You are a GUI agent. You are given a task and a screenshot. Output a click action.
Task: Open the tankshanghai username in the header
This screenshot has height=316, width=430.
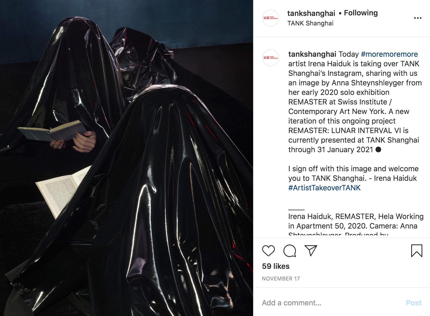coord(311,13)
